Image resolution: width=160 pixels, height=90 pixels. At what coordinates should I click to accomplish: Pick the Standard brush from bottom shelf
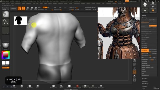click(x=14, y=86)
